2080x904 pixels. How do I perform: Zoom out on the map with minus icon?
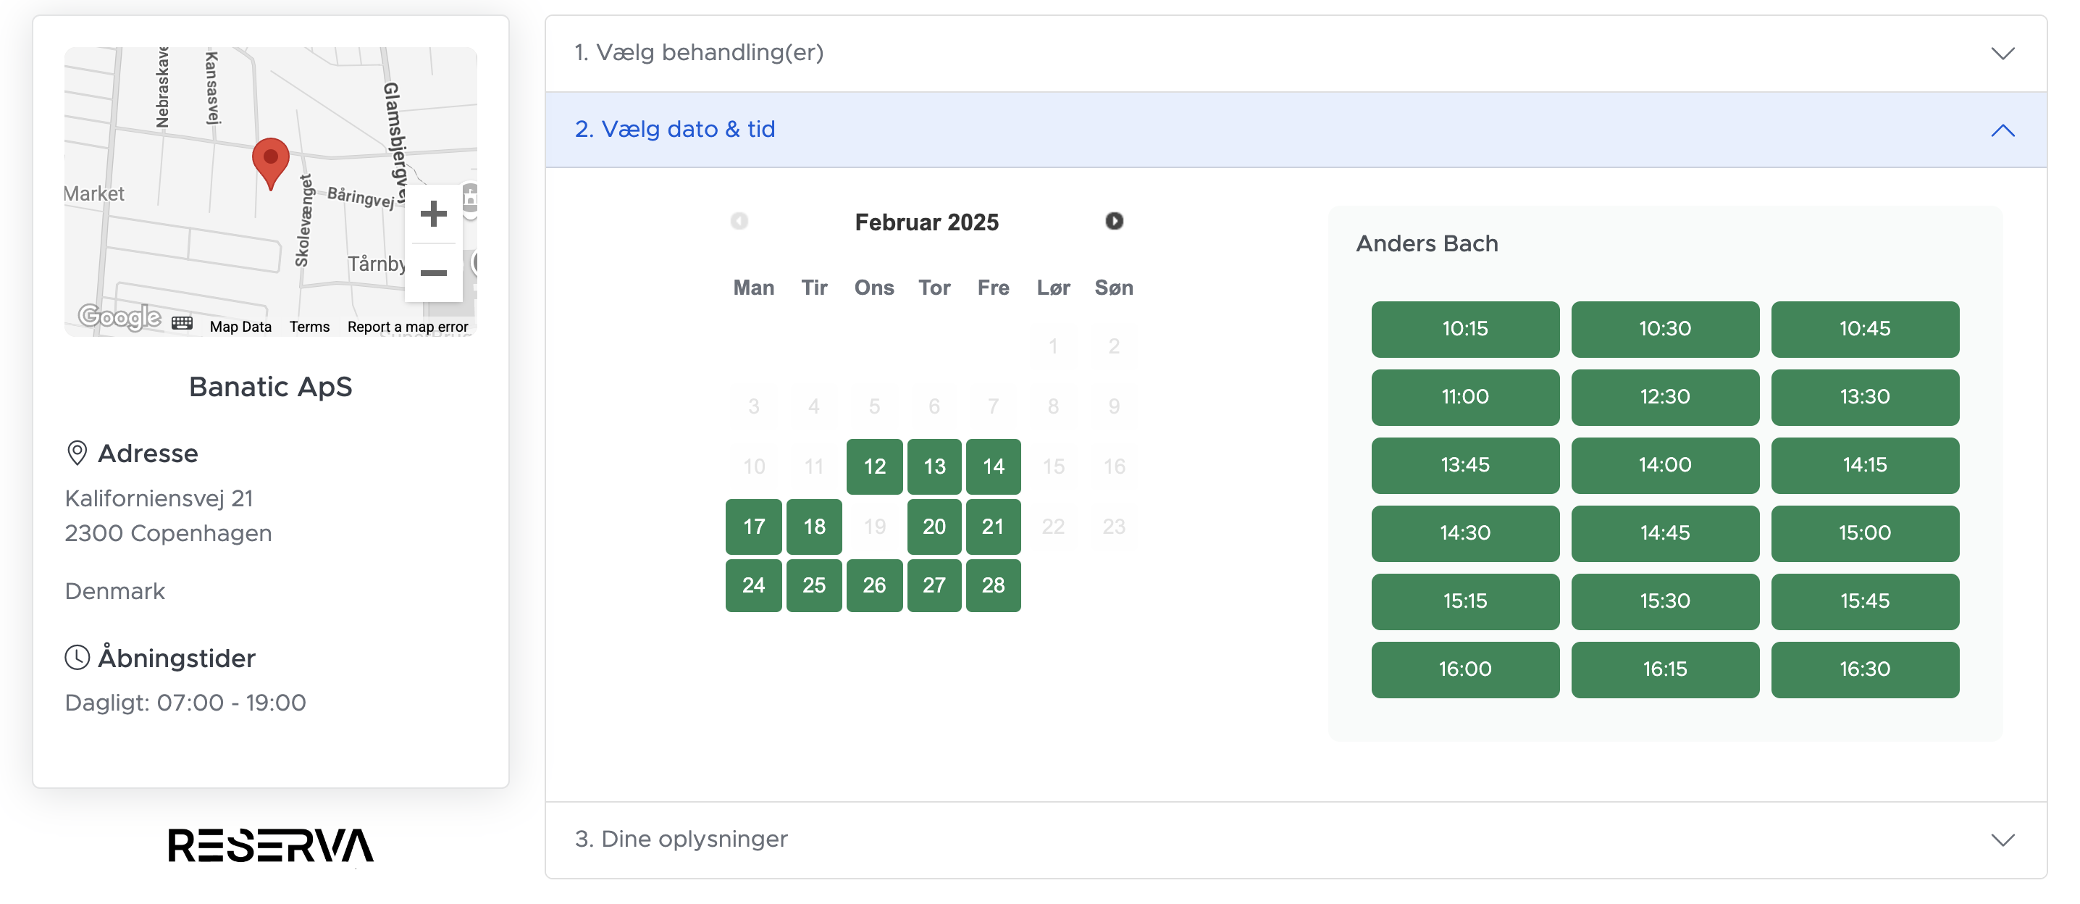pyautogui.click(x=434, y=273)
